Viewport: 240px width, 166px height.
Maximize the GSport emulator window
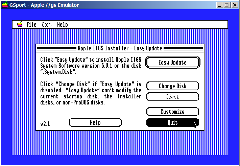click(226, 5)
